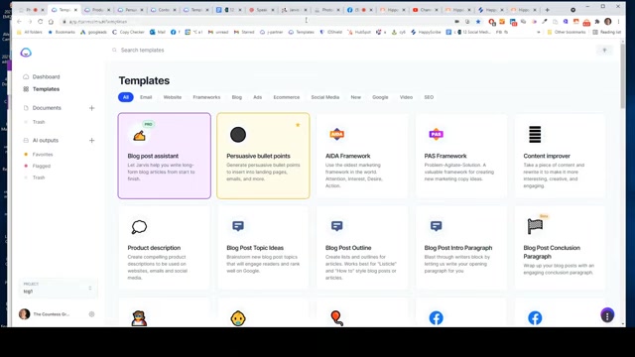This screenshot has height=357, width=635.
Task: Bookmark this page with the star icon
Action: pos(478,22)
